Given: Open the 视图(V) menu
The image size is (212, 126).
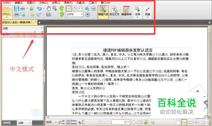Looking at the screenshot, I should tap(31, 3).
